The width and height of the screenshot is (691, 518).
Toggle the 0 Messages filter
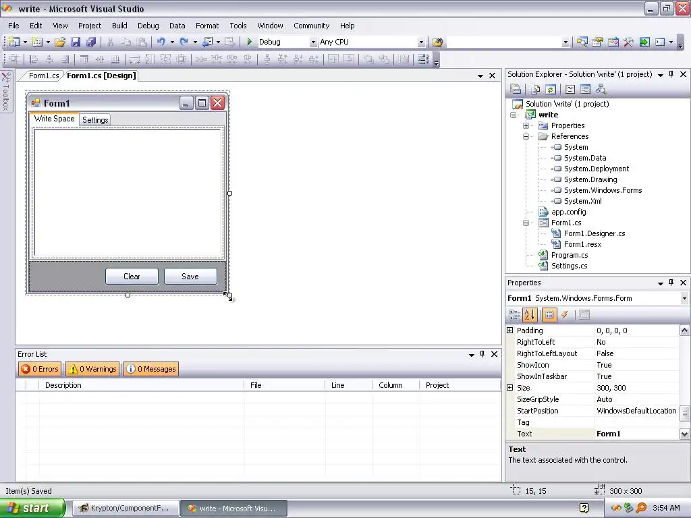pyautogui.click(x=151, y=369)
